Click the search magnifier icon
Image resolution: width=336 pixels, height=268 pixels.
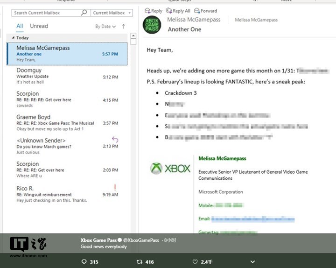(84, 13)
